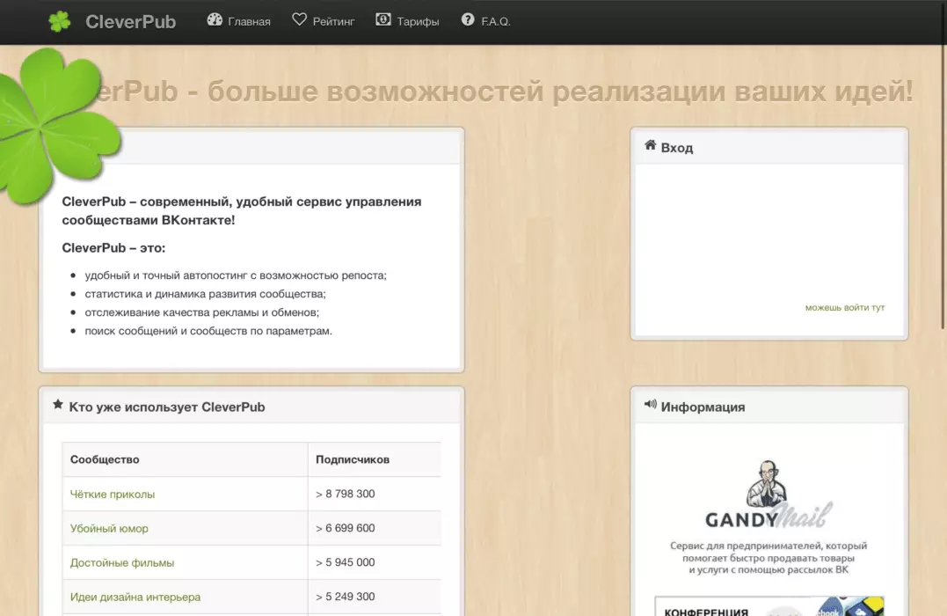Click the > 8 798 300 subscriber count
Image resolution: width=947 pixels, height=616 pixels.
345,494
